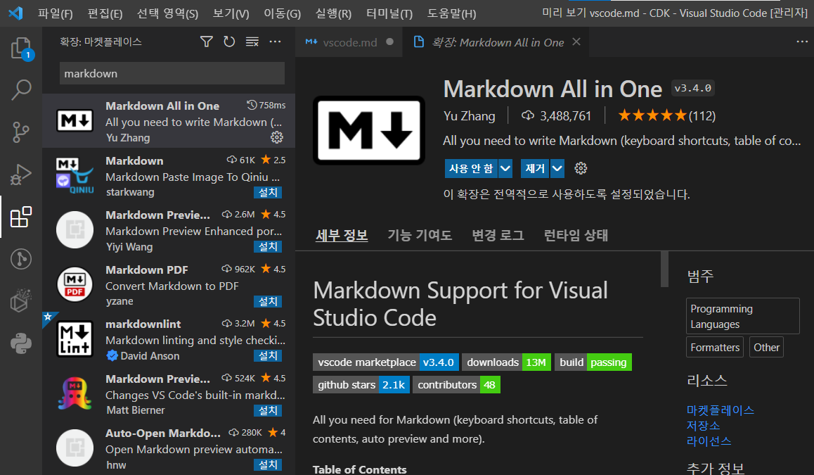Click the build passing badge

(593, 362)
